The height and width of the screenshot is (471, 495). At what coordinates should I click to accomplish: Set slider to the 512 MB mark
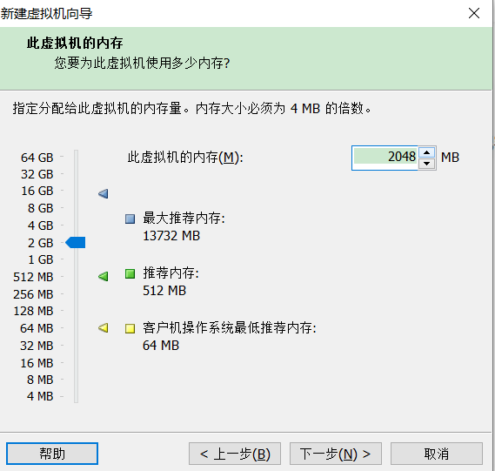[76, 277]
